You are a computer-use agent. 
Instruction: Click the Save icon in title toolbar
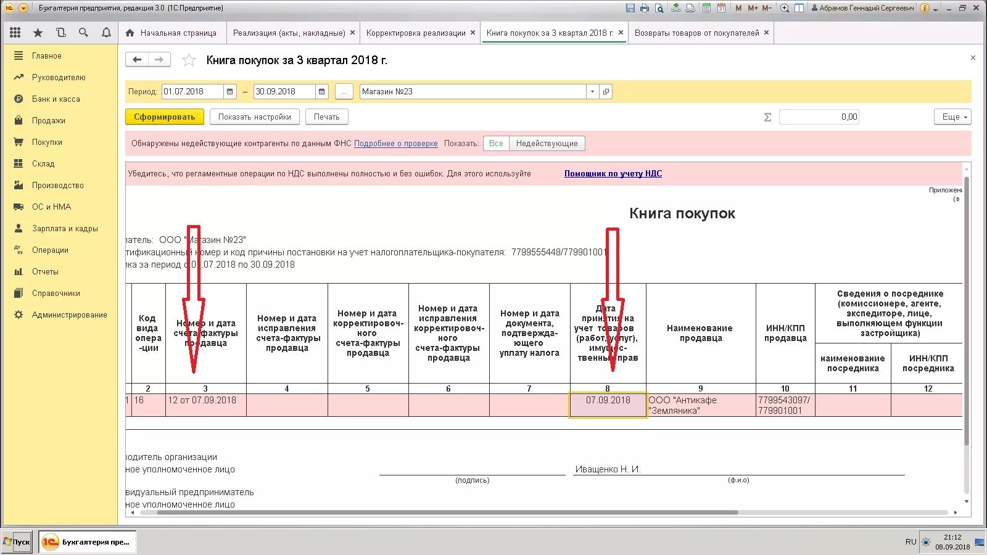pyautogui.click(x=630, y=8)
